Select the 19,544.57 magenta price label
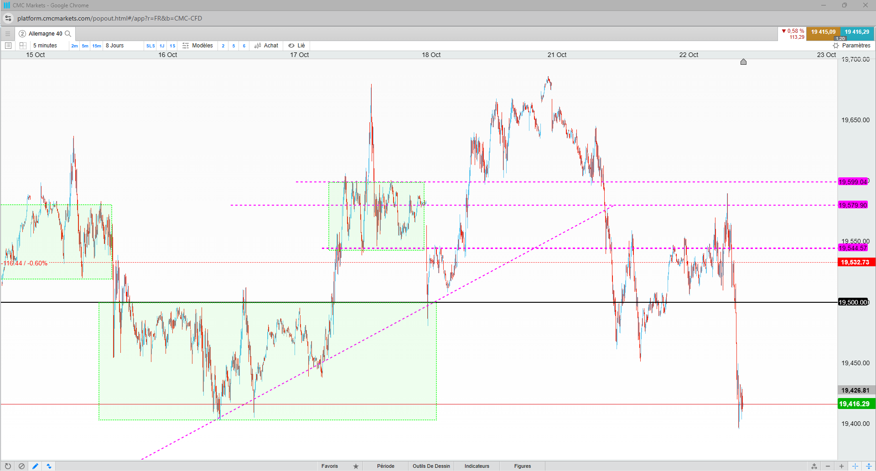This screenshot has height=471, width=876. (853, 248)
